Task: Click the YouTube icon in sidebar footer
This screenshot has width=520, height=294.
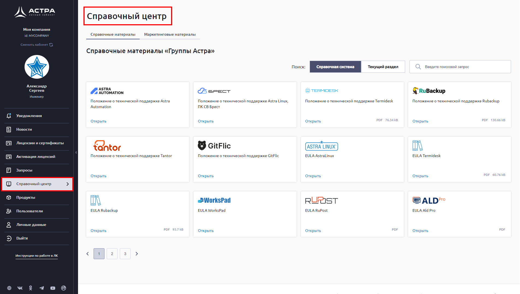Action: (x=53, y=288)
